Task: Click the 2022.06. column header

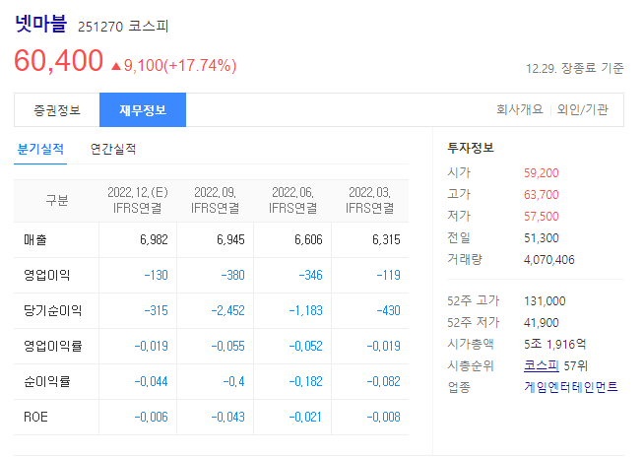Action: coord(292,200)
